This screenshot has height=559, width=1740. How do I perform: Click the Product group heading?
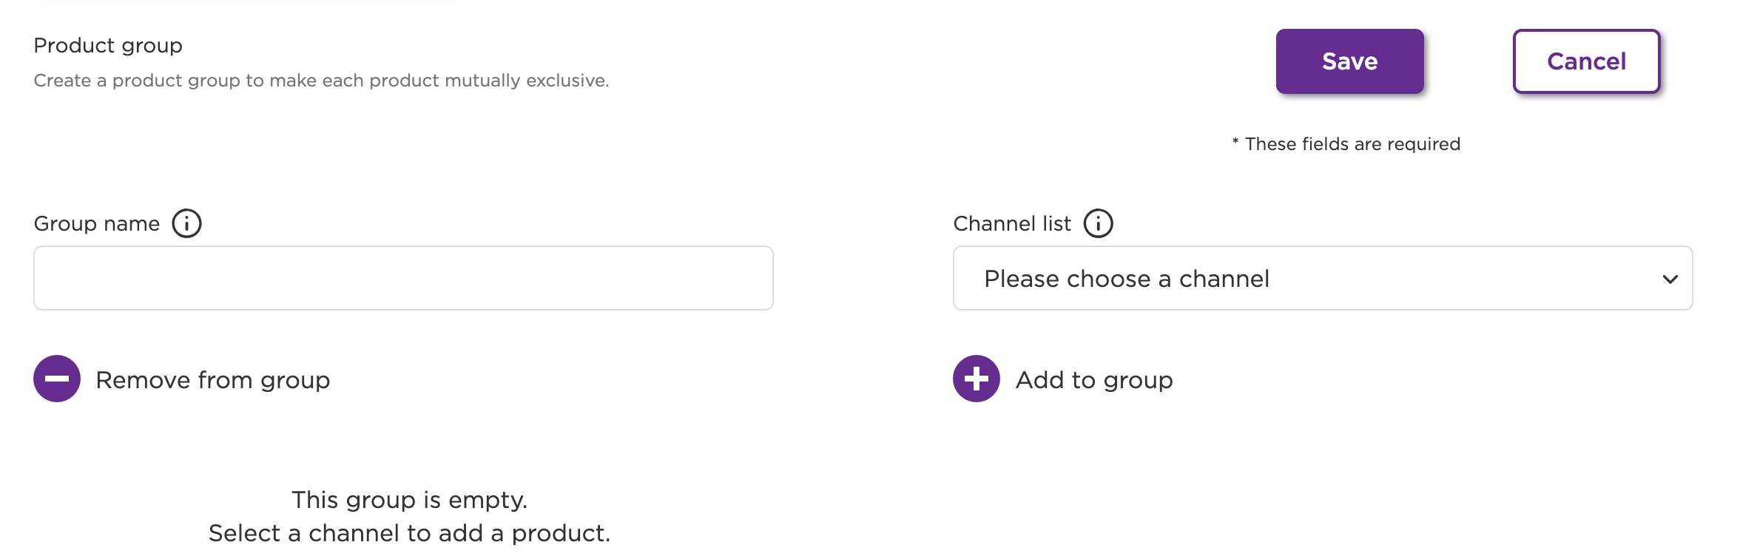point(108,46)
